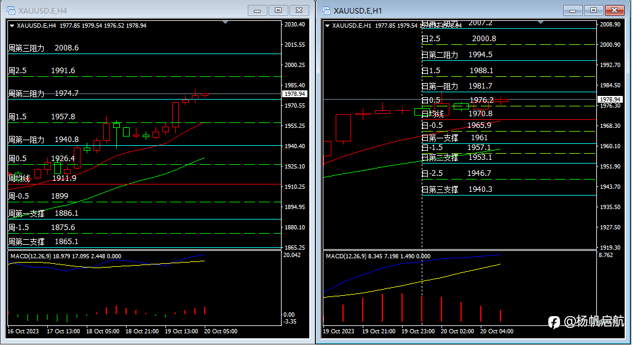Click the 周-0.5 1899 label

(38, 196)
